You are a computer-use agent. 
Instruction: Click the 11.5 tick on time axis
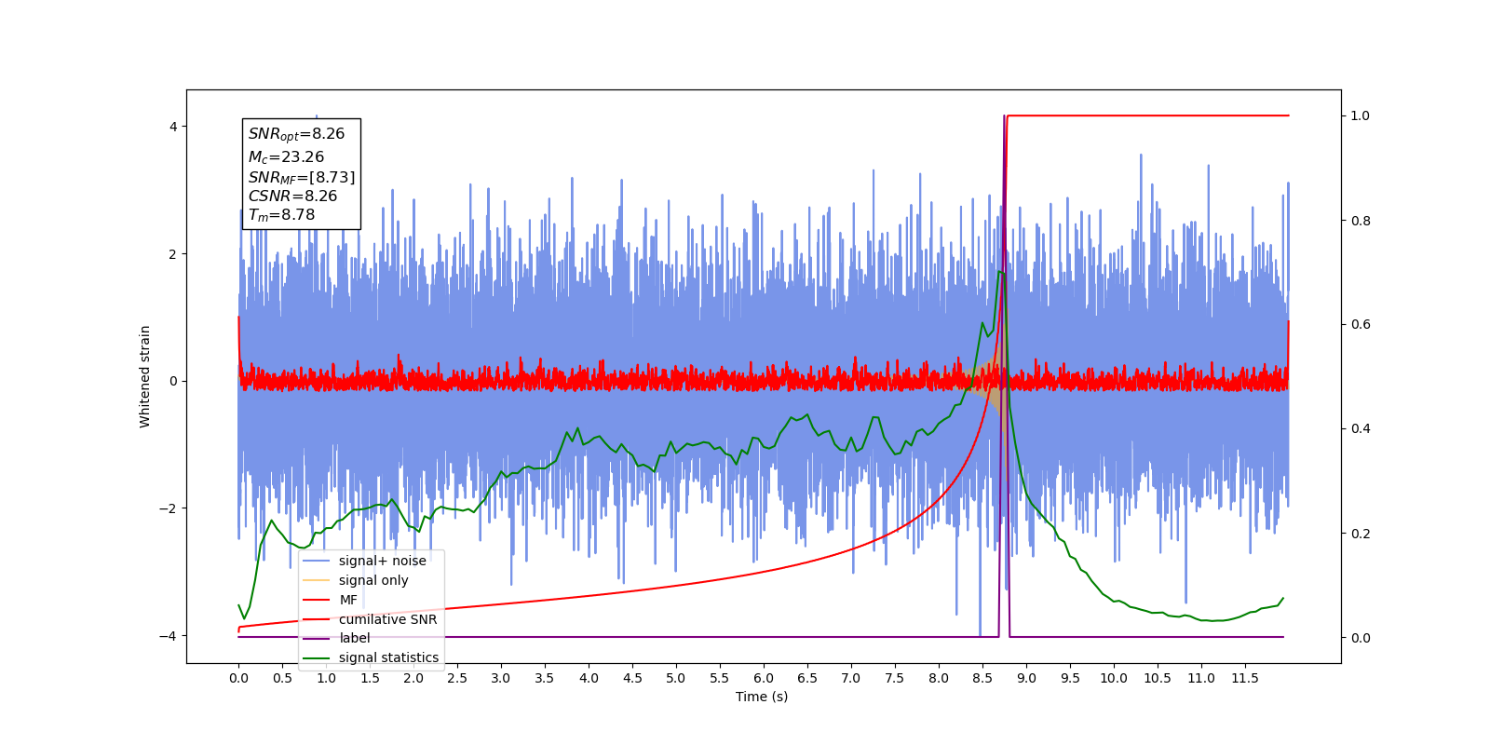coord(1245,678)
